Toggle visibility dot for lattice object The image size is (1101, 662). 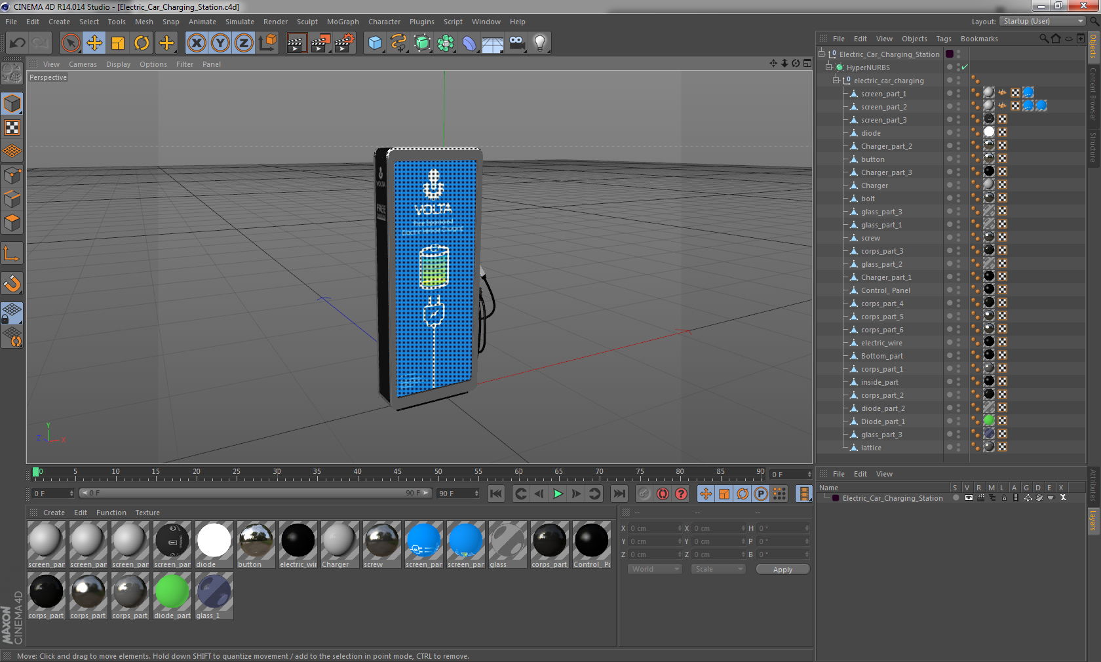tap(949, 446)
